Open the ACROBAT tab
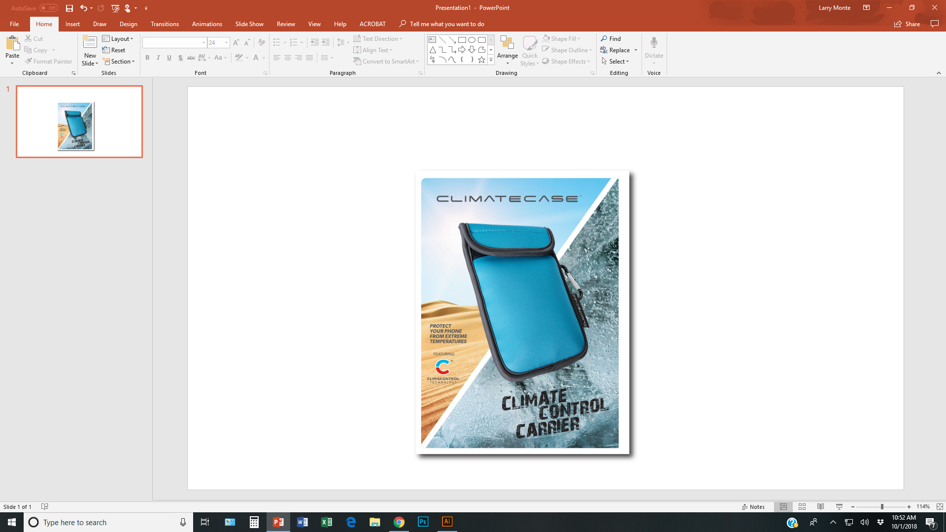Image resolution: width=946 pixels, height=532 pixels. 372,24
